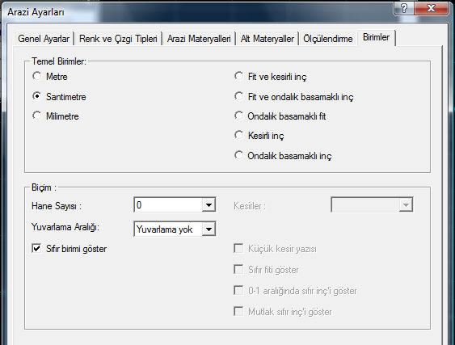Click the help question mark icon
Screen dimensions: 455x345
pos(404,8)
